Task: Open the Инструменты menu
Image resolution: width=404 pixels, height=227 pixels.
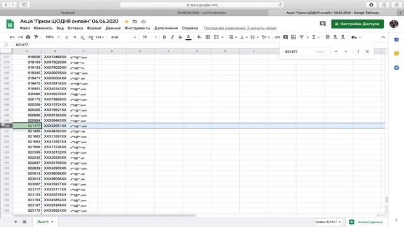Action: pos(138,28)
